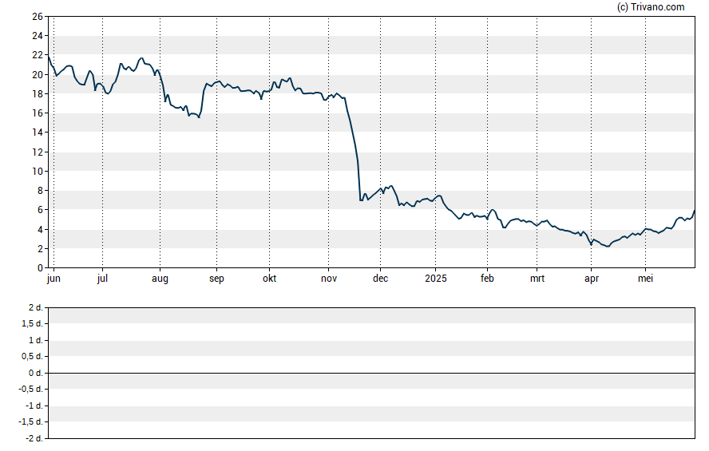Click the 24 price axis value
Image resolution: width=709 pixels, height=451 pixels.
click(x=38, y=36)
